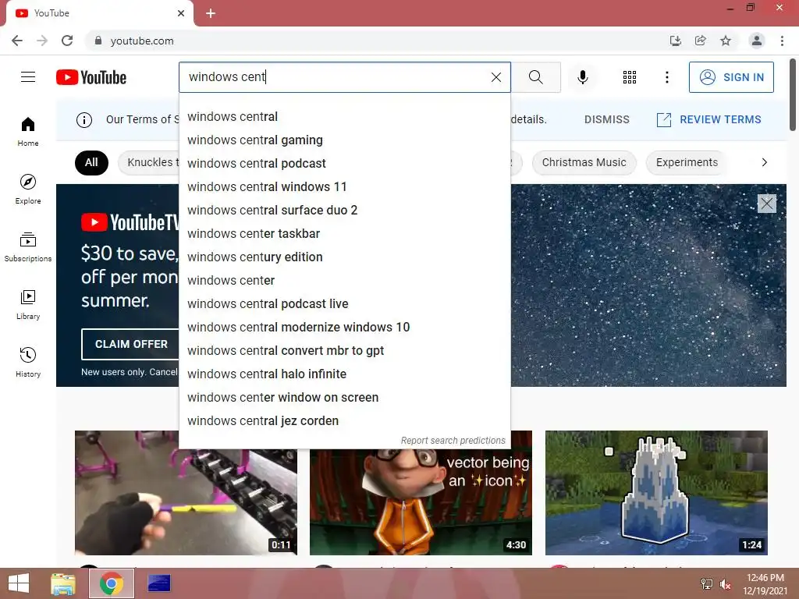Choose suggestion 'windows central'

point(344,117)
